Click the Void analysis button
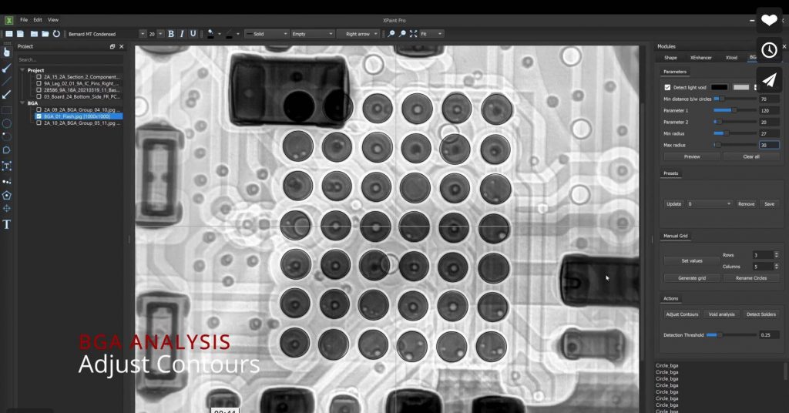Viewport: 789px width, 413px height. pyautogui.click(x=721, y=314)
